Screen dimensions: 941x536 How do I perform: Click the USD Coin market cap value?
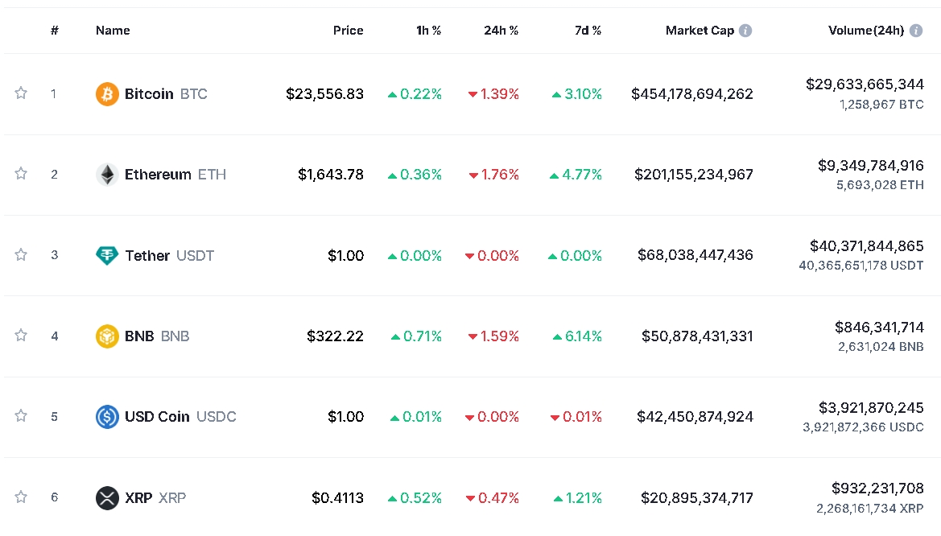coord(695,417)
